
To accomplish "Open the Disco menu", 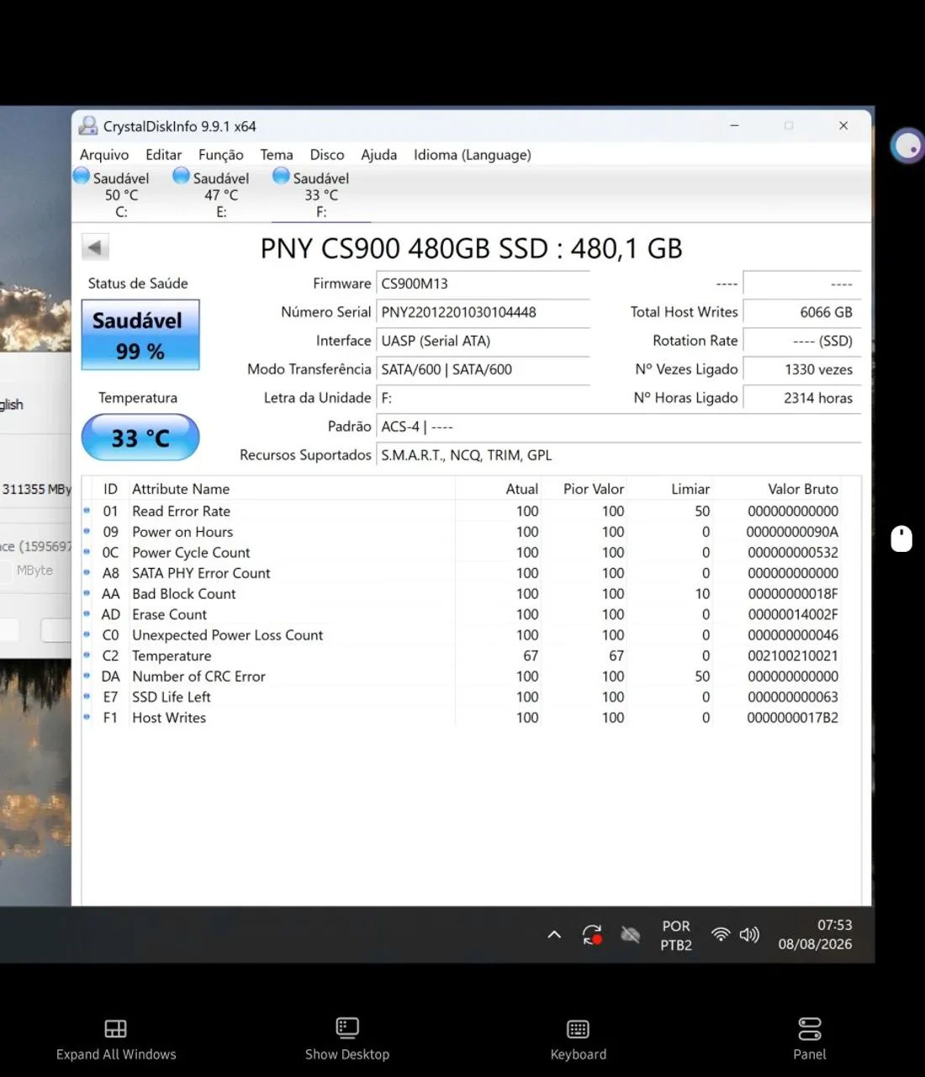I will point(327,155).
